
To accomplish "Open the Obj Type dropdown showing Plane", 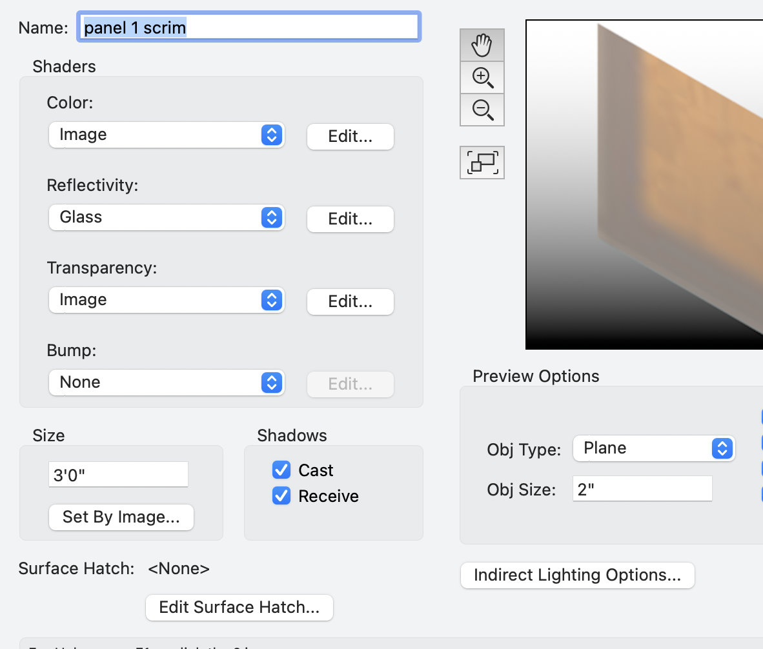I will pyautogui.click(x=653, y=448).
